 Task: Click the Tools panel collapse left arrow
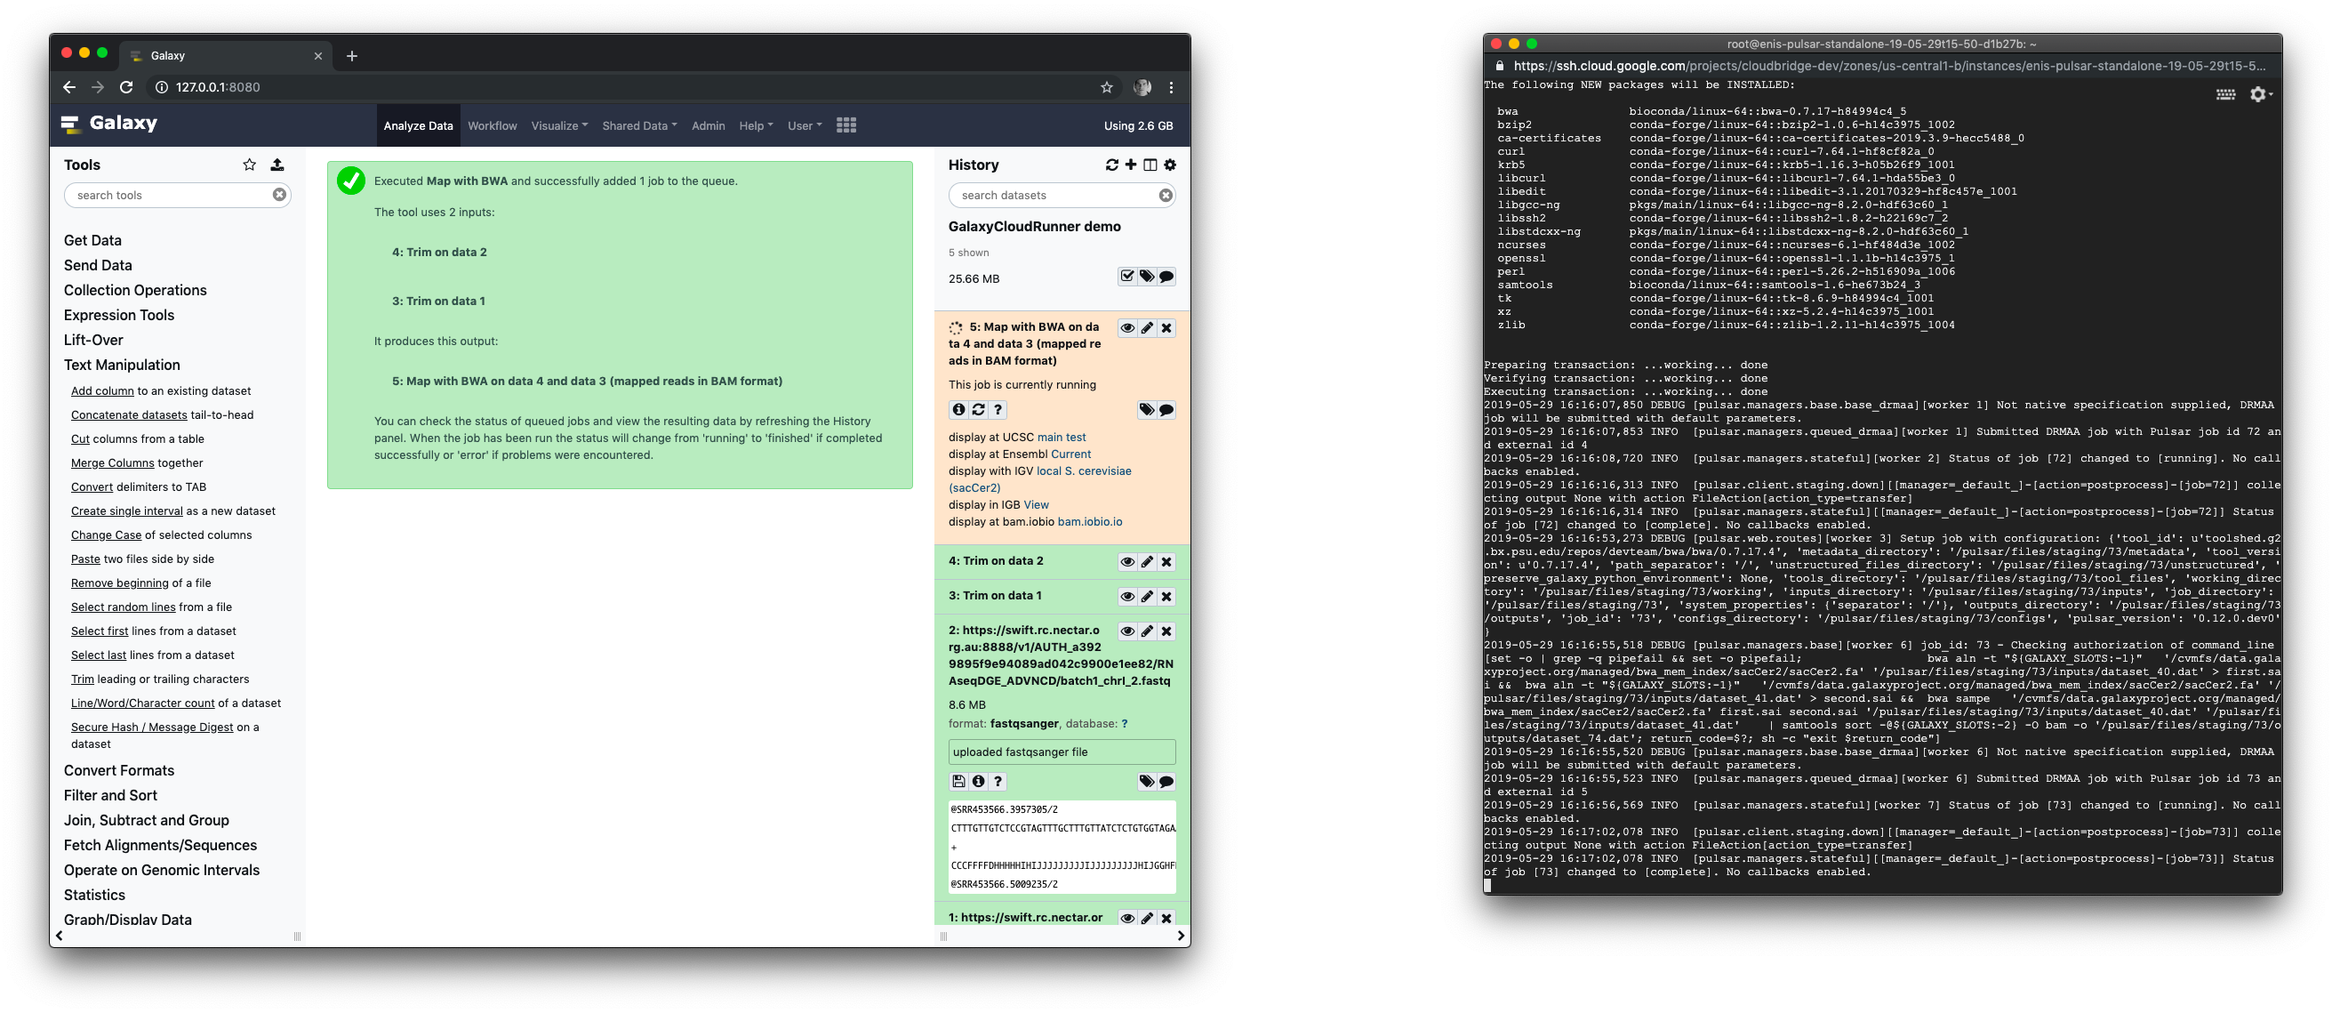(x=60, y=936)
